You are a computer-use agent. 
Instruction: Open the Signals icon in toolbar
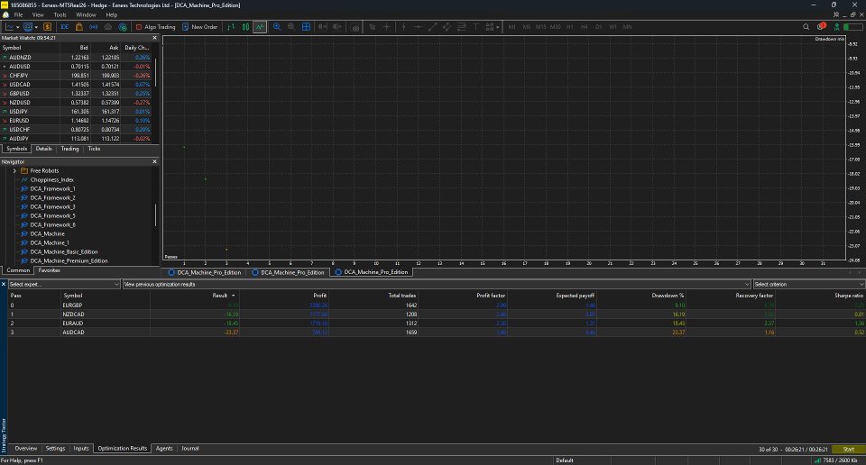93,26
